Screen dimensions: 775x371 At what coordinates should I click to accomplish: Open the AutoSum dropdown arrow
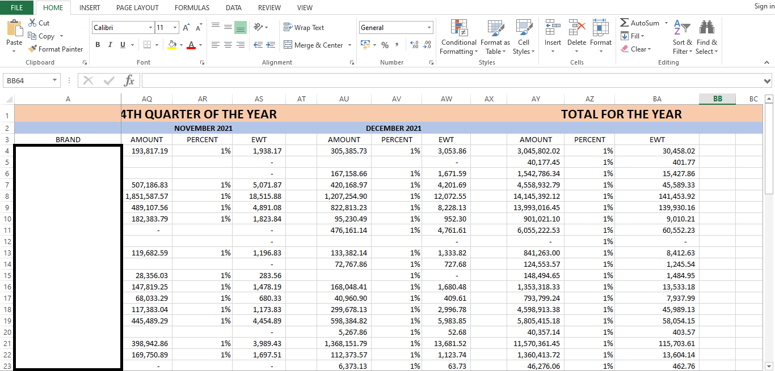click(x=665, y=23)
